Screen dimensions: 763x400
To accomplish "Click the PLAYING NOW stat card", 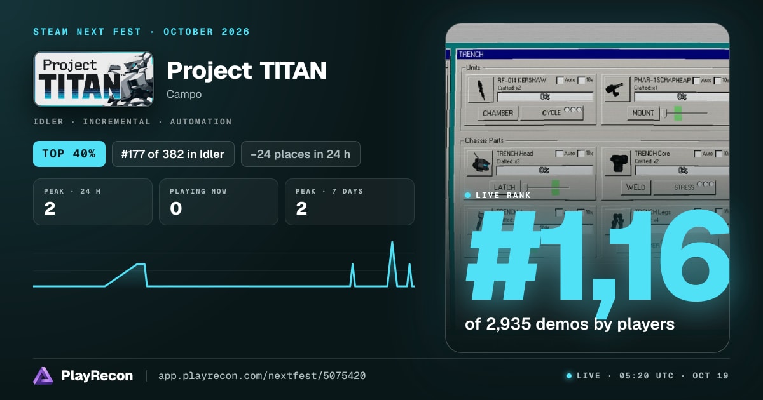I will tap(219, 202).
